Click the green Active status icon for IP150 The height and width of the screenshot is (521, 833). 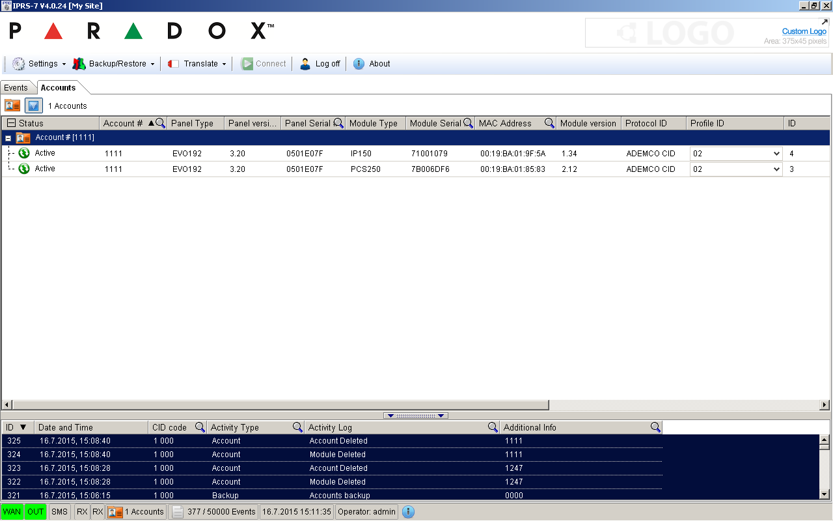[24, 153]
